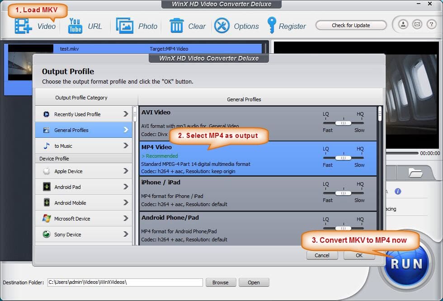This screenshot has height=301, width=443.
Task: Click the test.mkv file name
Action: (69, 49)
